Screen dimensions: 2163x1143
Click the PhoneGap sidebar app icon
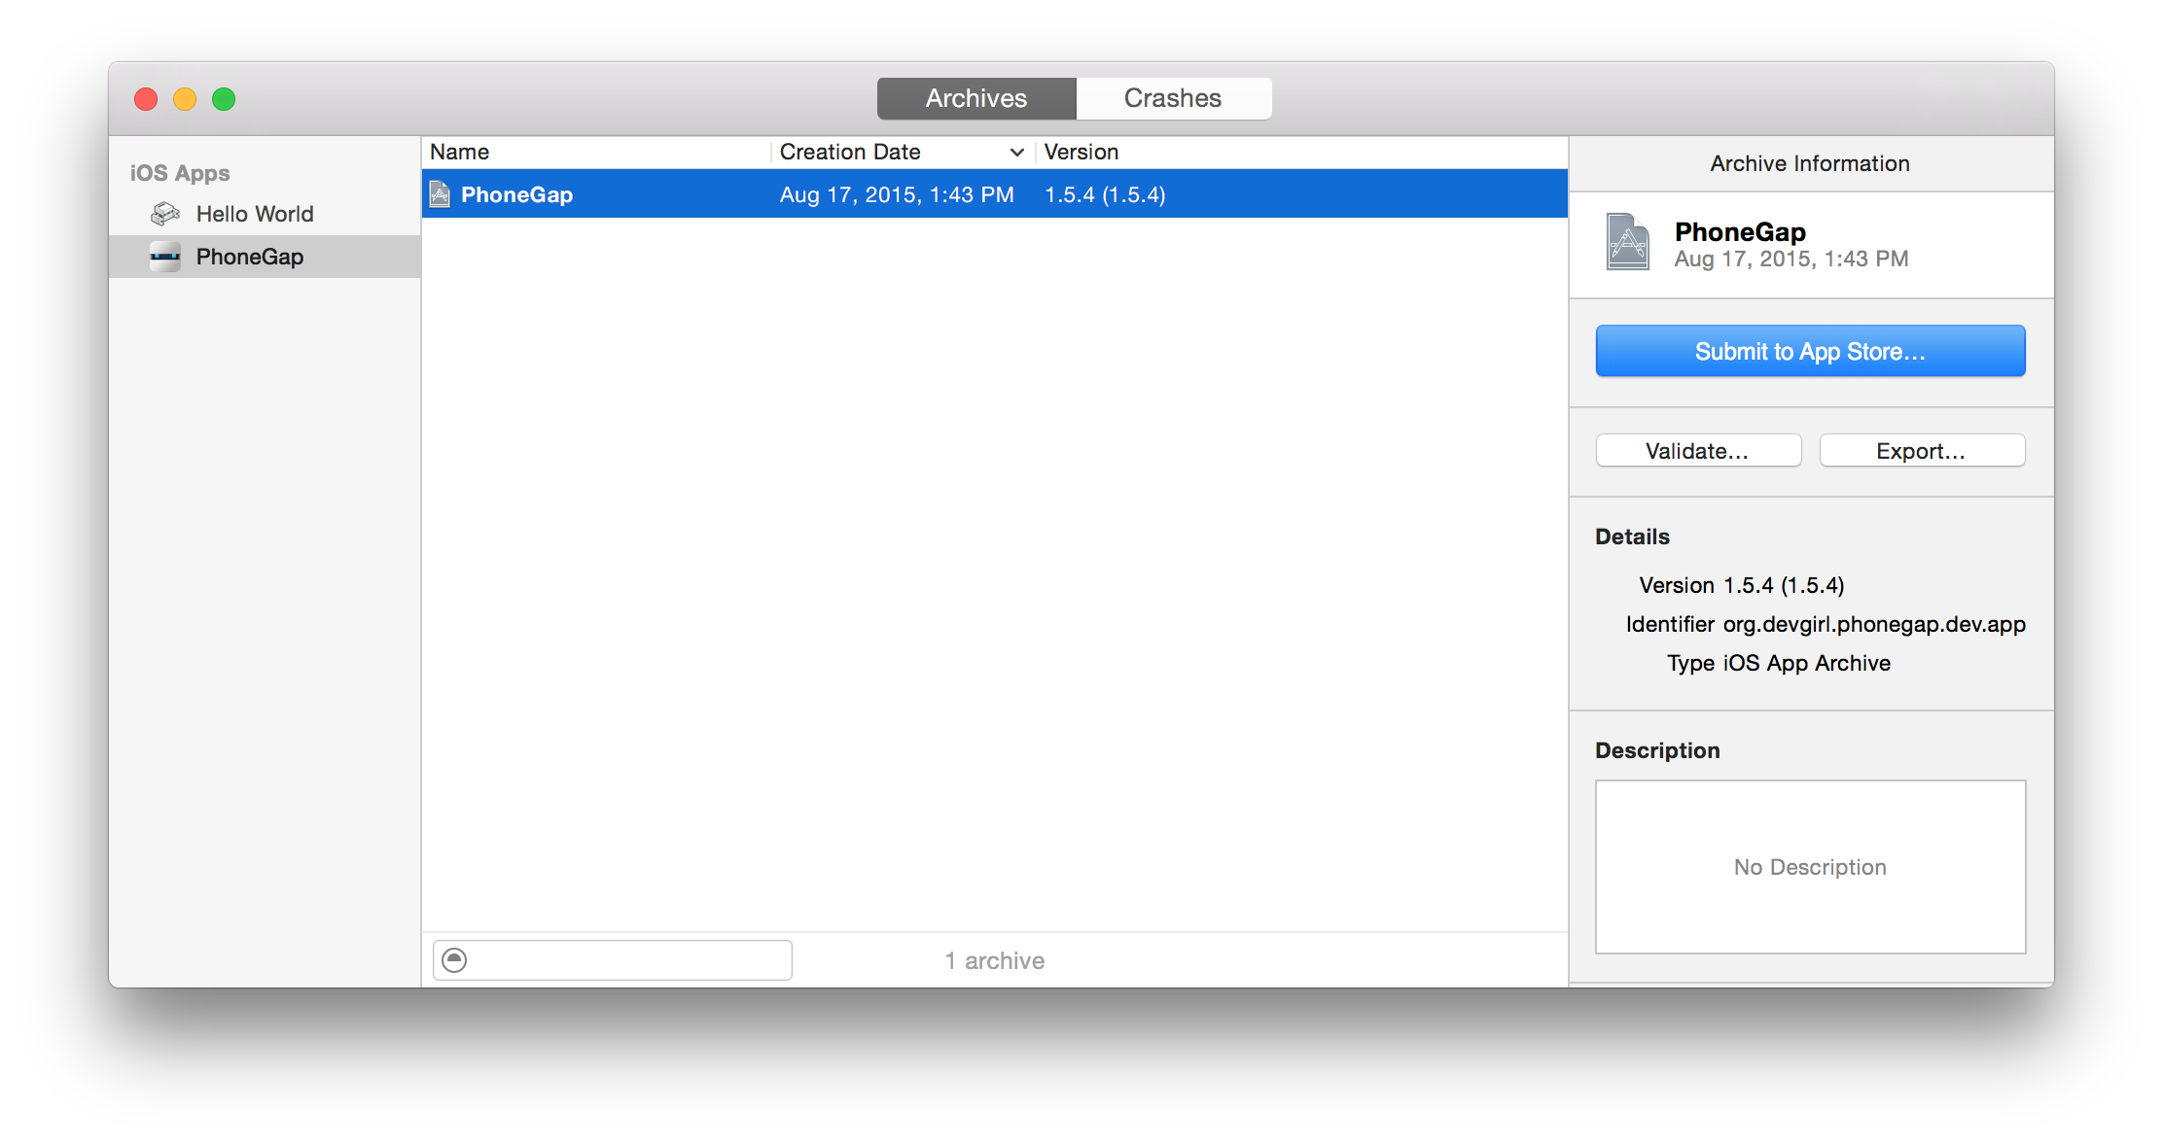coord(165,257)
